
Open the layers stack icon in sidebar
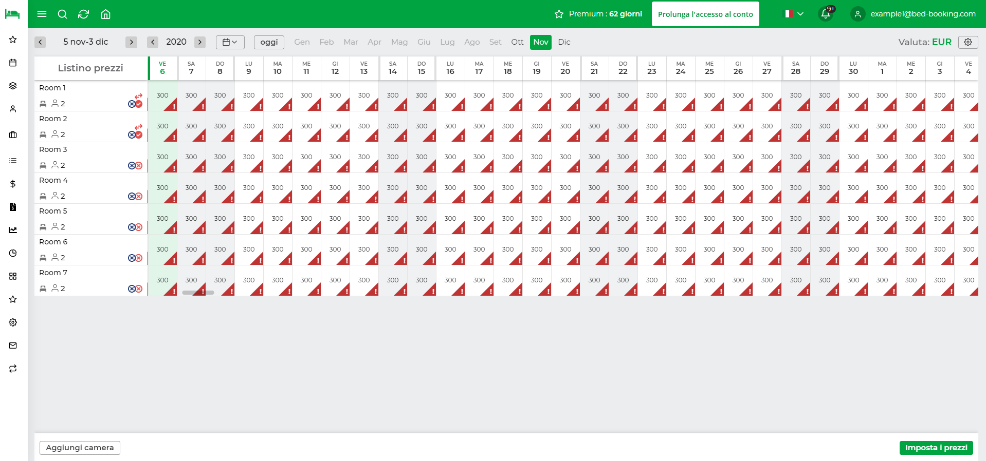pos(13,86)
